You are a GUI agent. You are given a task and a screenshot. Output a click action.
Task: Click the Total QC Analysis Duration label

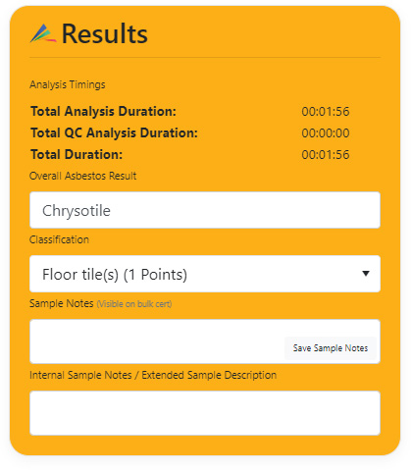pos(114,132)
